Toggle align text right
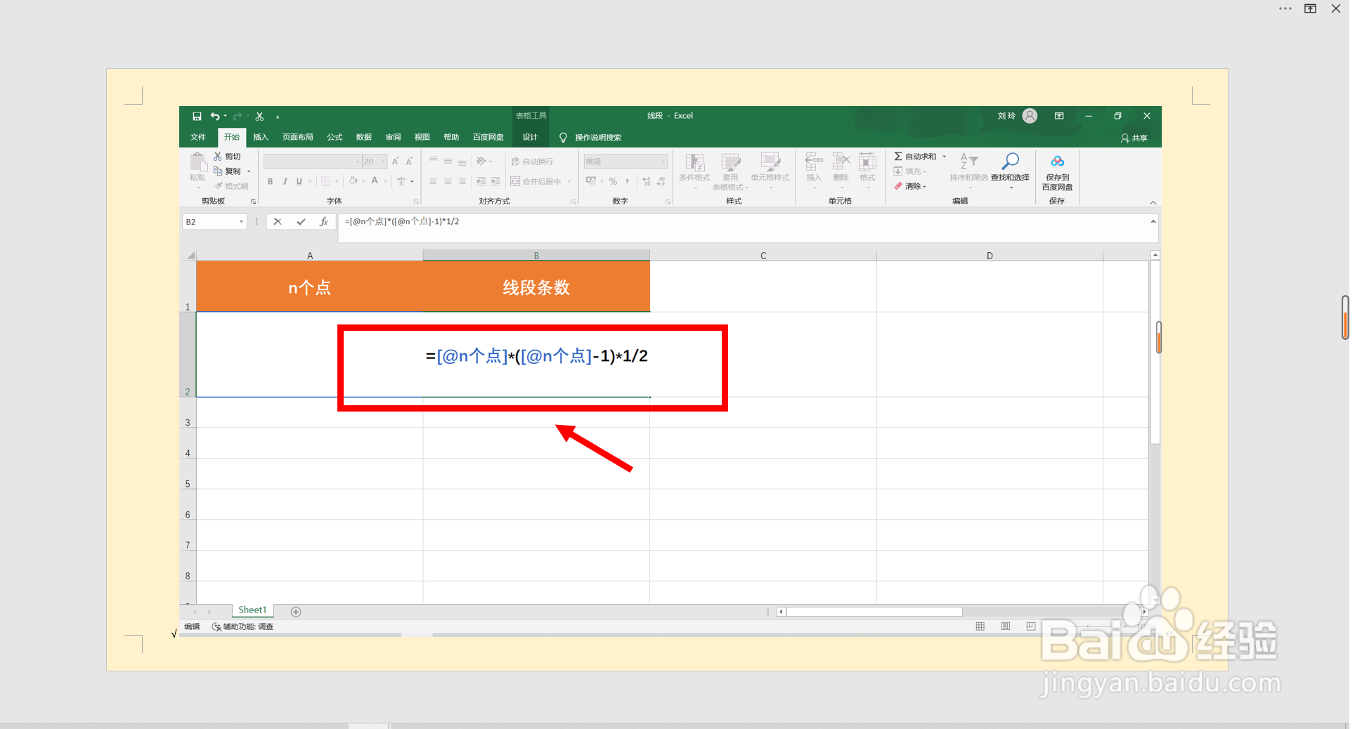This screenshot has width=1355, height=729. click(x=462, y=181)
